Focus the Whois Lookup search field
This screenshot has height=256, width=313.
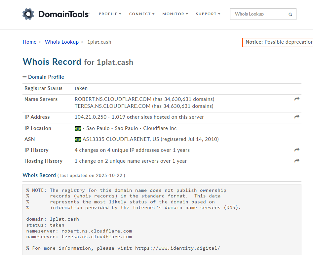[258, 14]
